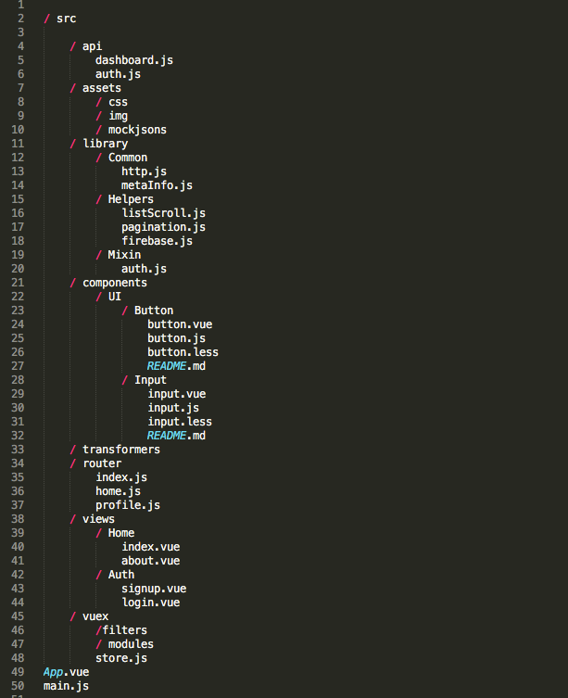Select App.vue text

point(67,672)
